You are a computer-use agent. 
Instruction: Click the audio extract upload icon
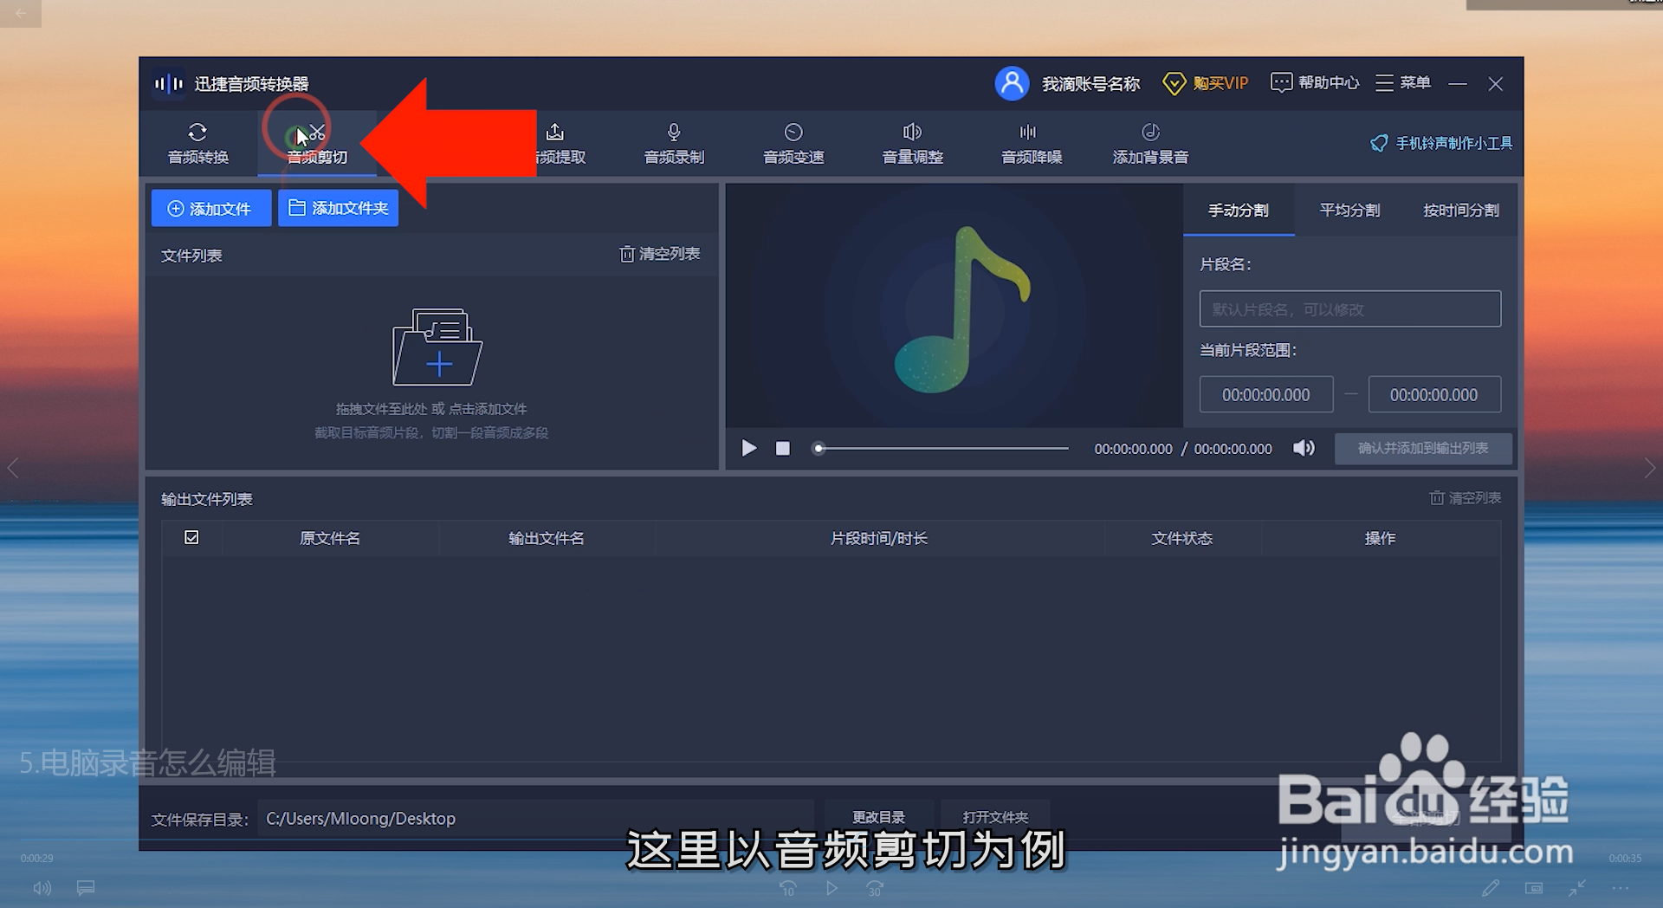(555, 132)
